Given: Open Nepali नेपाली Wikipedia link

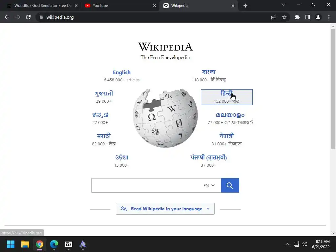Looking at the screenshot, I should pyautogui.click(x=226, y=136).
